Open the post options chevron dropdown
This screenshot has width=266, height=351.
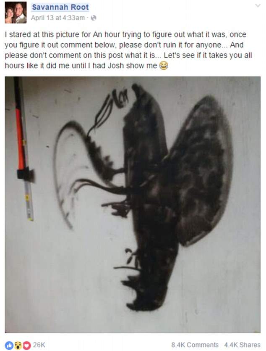[258, 5]
